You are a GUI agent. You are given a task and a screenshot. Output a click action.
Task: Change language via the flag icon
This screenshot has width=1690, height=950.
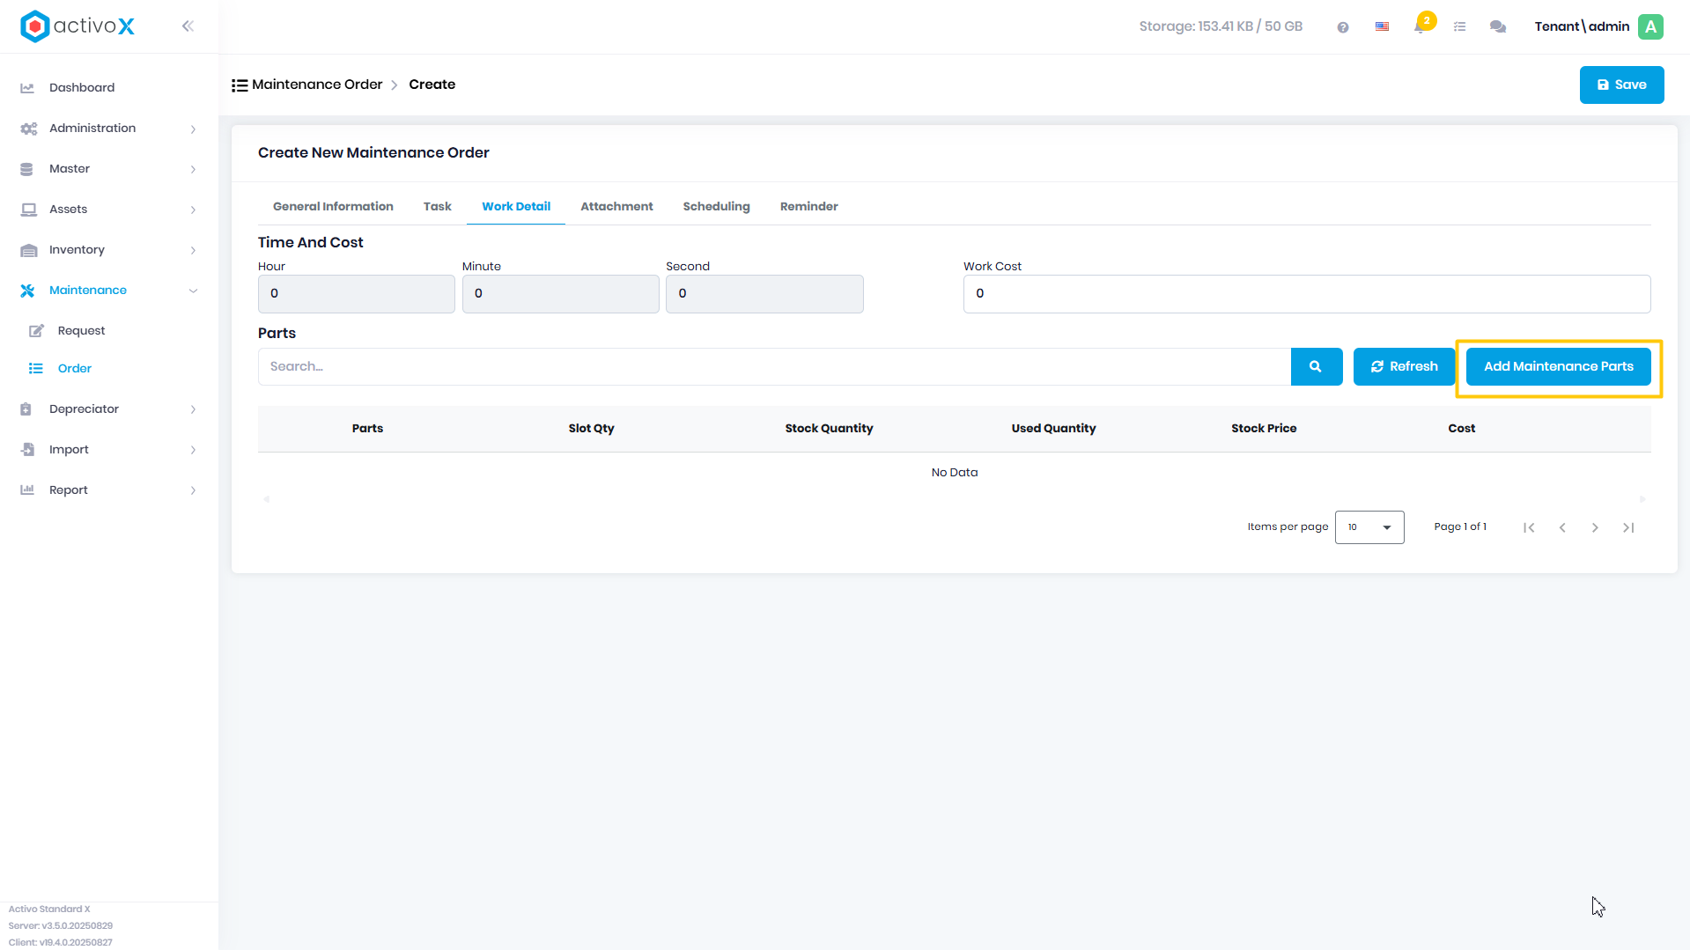click(1382, 26)
